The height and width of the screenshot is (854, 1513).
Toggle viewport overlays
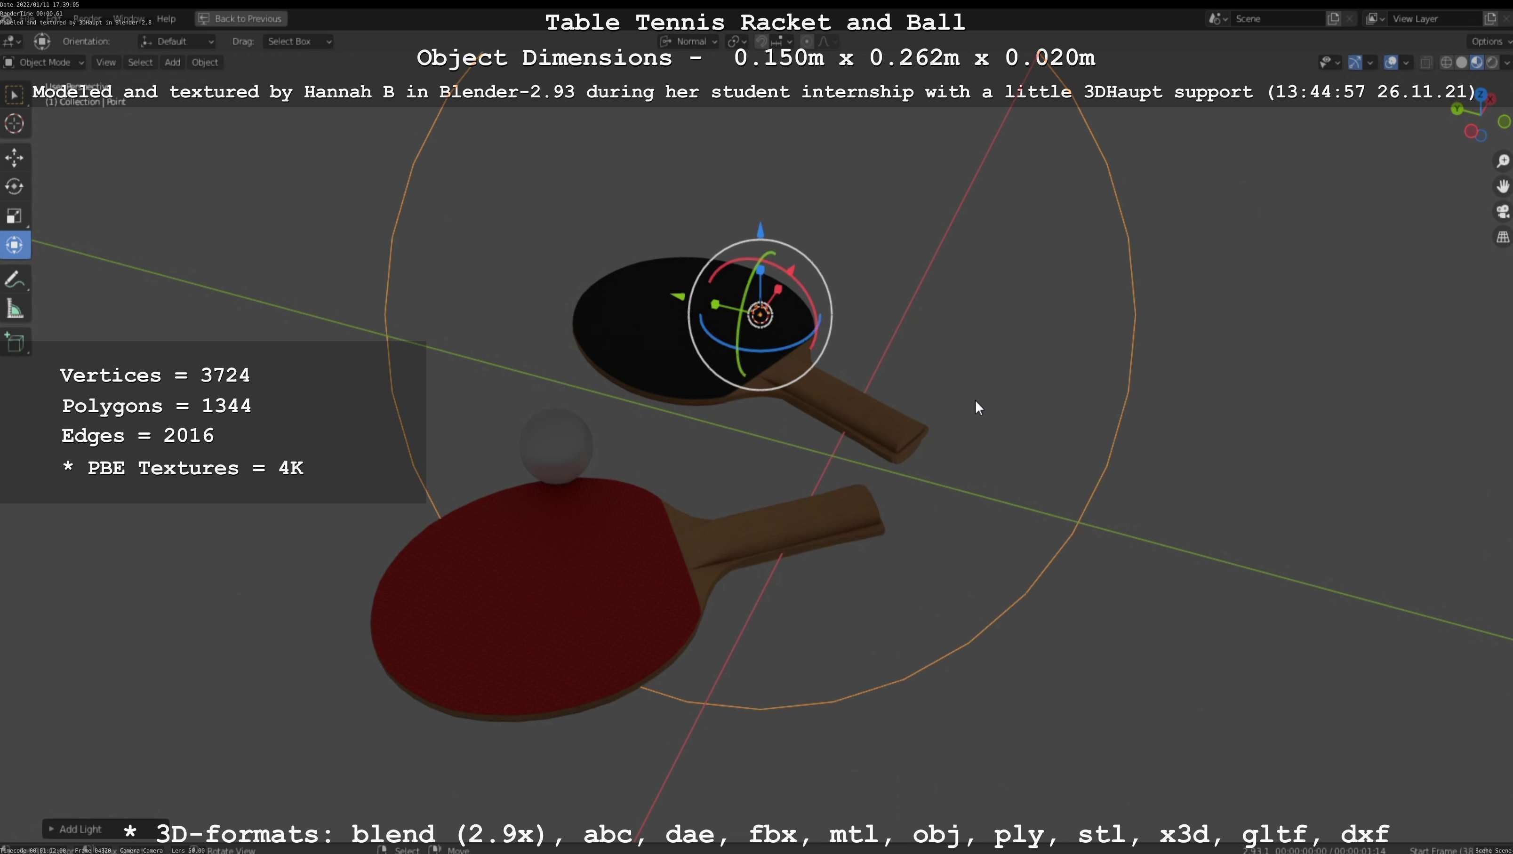(x=1390, y=62)
